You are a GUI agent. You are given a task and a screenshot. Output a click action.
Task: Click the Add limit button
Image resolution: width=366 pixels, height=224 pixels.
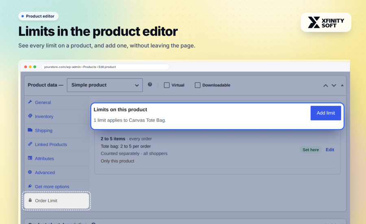pyautogui.click(x=326, y=113)
